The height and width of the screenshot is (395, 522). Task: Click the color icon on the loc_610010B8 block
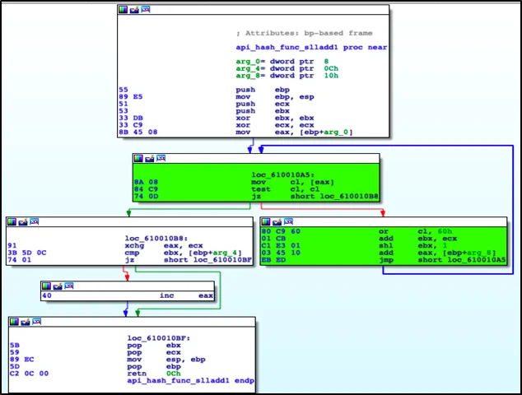point(12,222)
